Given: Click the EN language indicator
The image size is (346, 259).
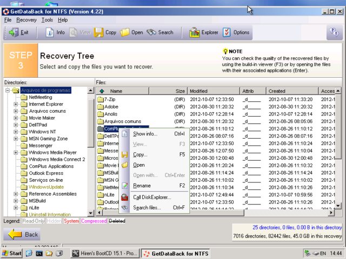Looking at the screenshot, I should pos(323,253).
